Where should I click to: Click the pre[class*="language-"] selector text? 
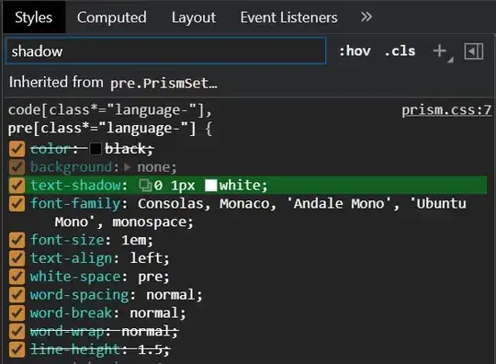(102, 129)
